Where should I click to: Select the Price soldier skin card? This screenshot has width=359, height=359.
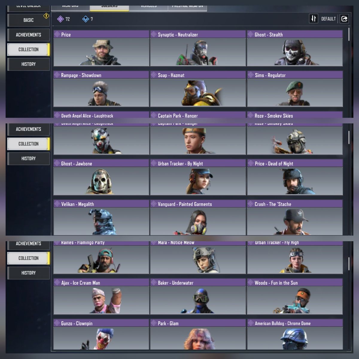tap(101, 52)
